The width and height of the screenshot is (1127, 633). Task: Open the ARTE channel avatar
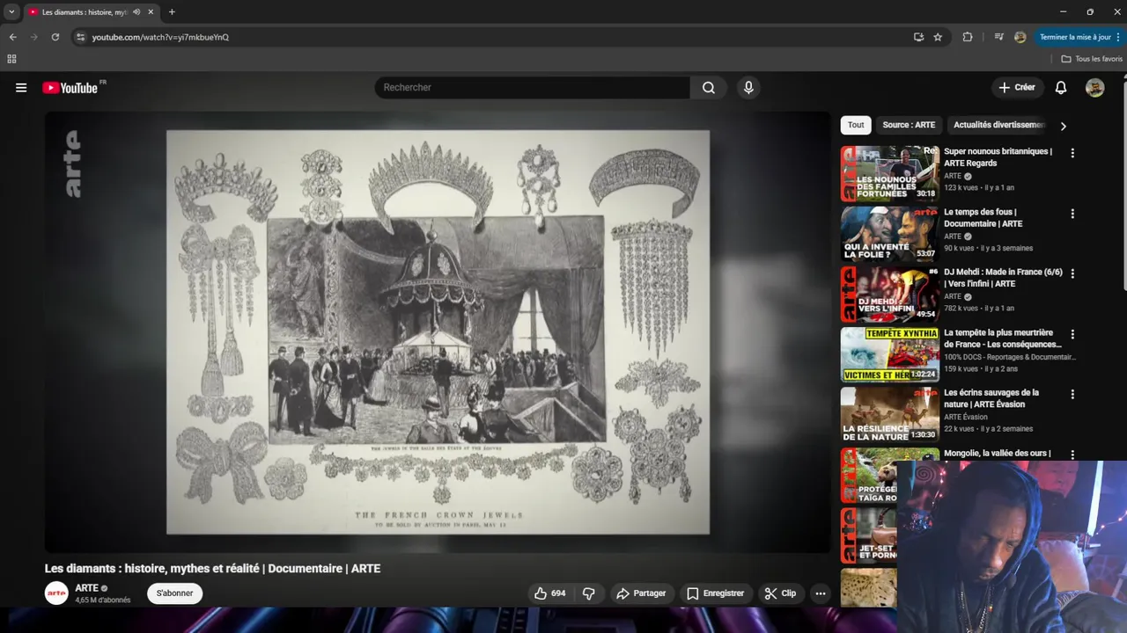point(56,593)
